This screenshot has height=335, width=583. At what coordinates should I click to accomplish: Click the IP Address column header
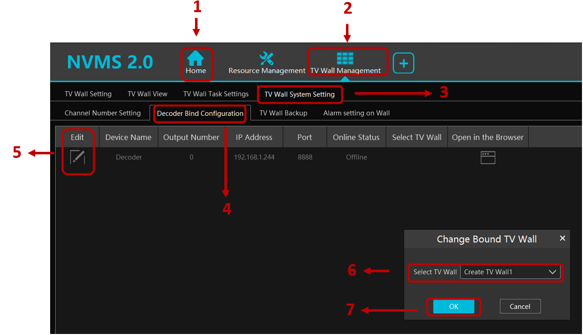254,137
